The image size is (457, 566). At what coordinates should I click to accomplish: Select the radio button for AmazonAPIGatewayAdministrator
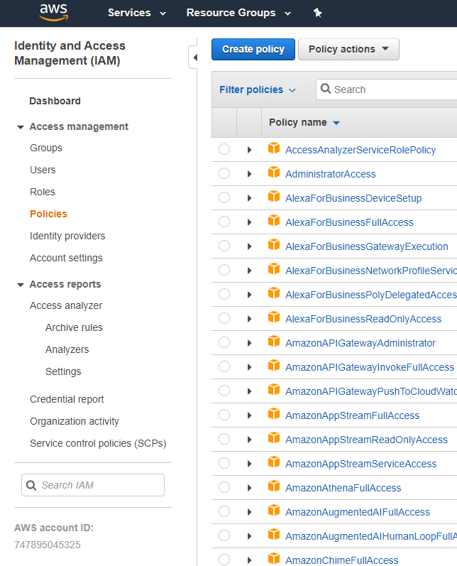tap(224, 342)
